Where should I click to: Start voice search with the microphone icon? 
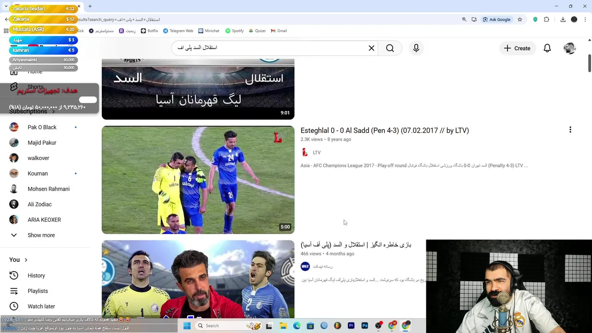tap(416, 48)
